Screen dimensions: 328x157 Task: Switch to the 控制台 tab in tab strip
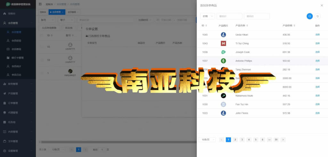coord(43,12)
